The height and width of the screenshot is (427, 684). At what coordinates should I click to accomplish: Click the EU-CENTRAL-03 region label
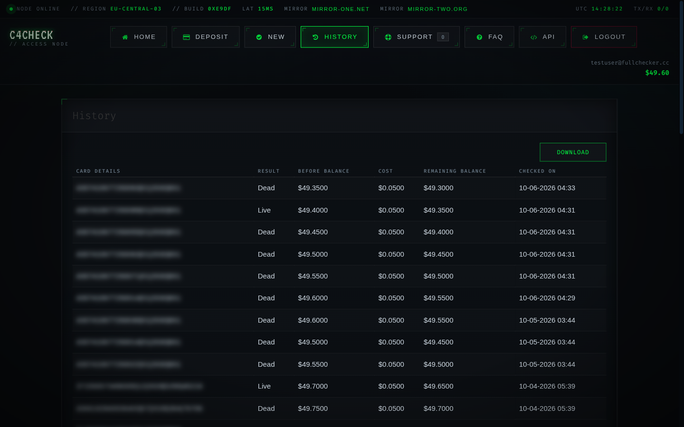[x=136, y=9]
